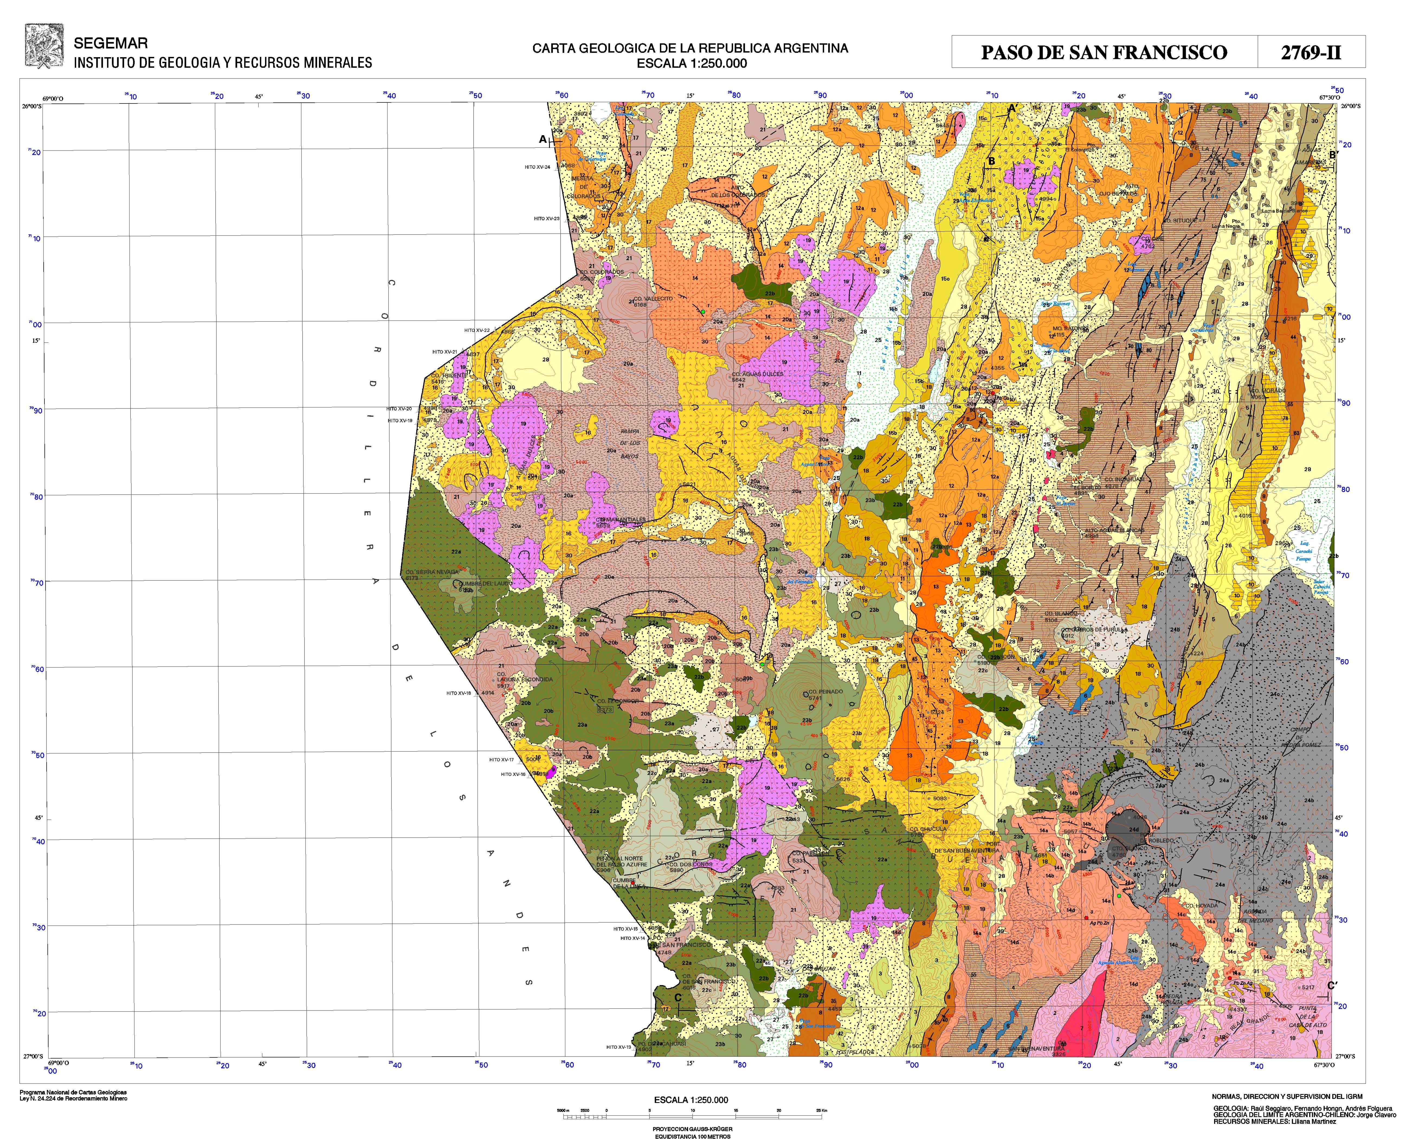Image resolution: width=1403 pixels, height=1139 pixels.
Task: Click the 'CO. VALLECITO' peak label
Action: point(654,299)
